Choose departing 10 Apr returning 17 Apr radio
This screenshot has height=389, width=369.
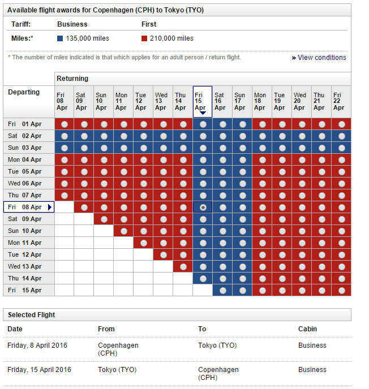(242, 231)
